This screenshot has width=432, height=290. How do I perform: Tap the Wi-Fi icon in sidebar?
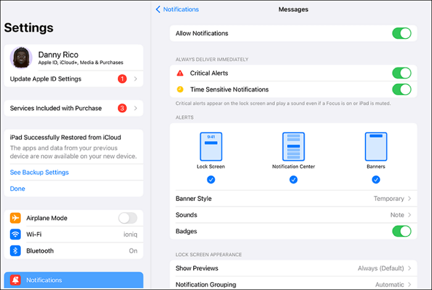pyautogui.click(x=15, y=235)
